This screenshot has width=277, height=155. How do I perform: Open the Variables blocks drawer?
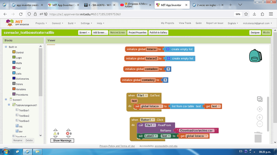pyautogui.click(x=20, y=89)
